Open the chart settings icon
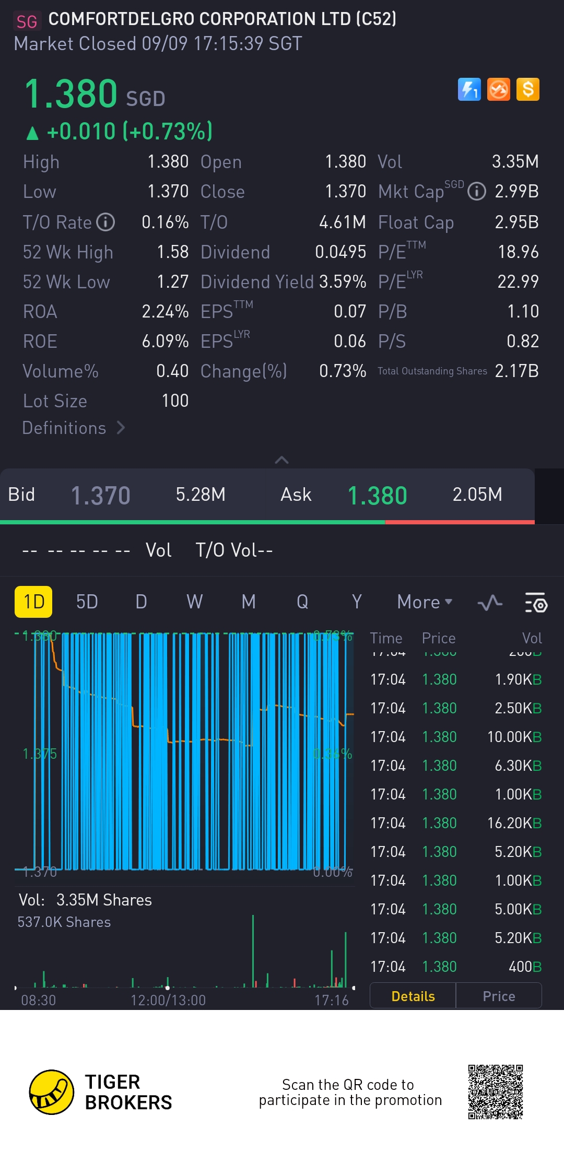This screenshot has height=1175, width=564. [x=535, y=602]
